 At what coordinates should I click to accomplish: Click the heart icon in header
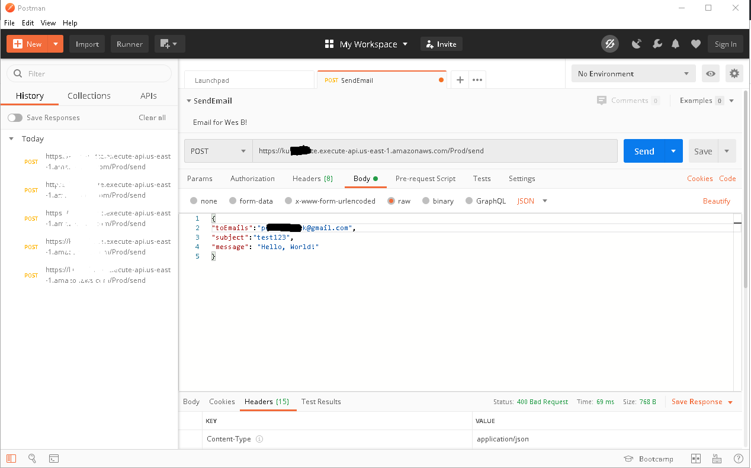tap(696, 44)
